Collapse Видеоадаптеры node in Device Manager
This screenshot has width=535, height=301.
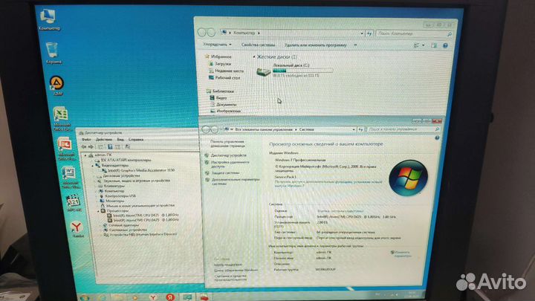pyautogui.click(x=92, y=165)
